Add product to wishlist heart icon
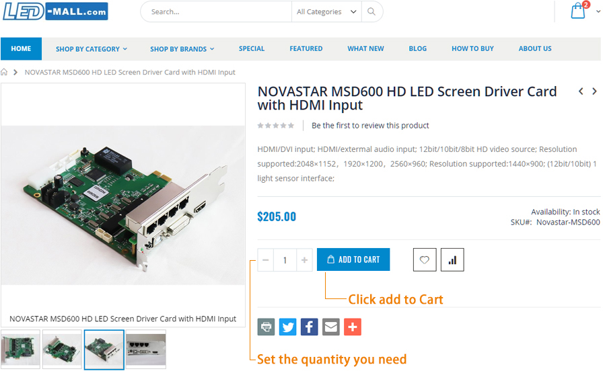 [x=425, y=260]
